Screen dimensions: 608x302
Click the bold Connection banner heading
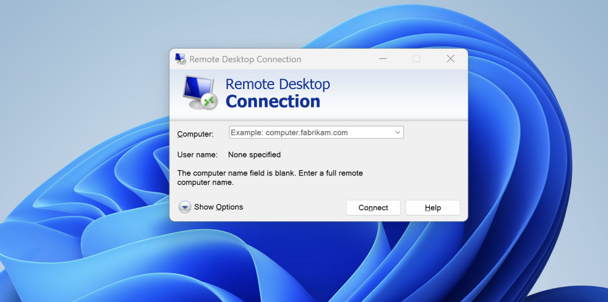coord(273,101)
